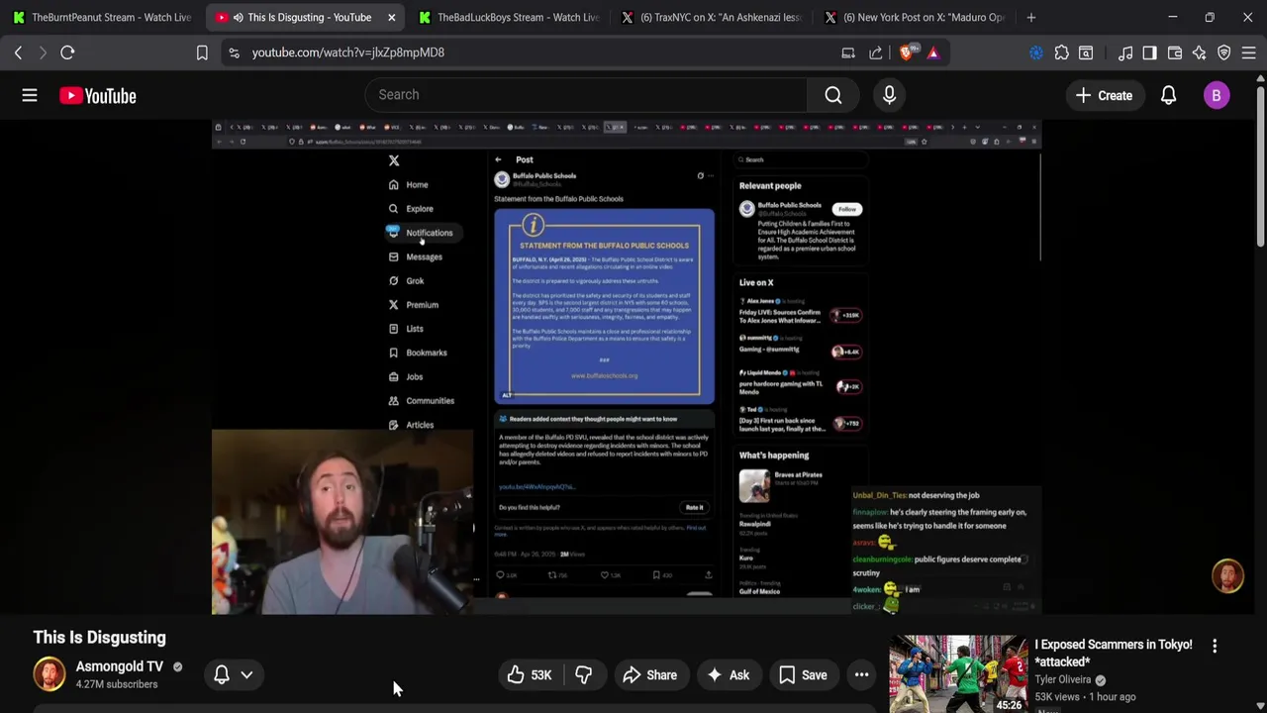Click the Create button
This screenshot has width=1267, height=713.
tap(1104, 96)
